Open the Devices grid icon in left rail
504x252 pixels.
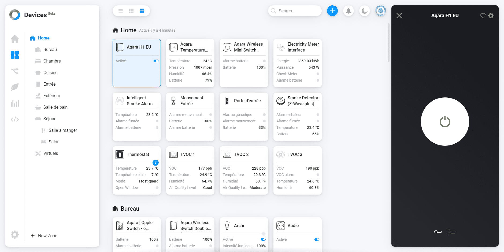(15, 55)
